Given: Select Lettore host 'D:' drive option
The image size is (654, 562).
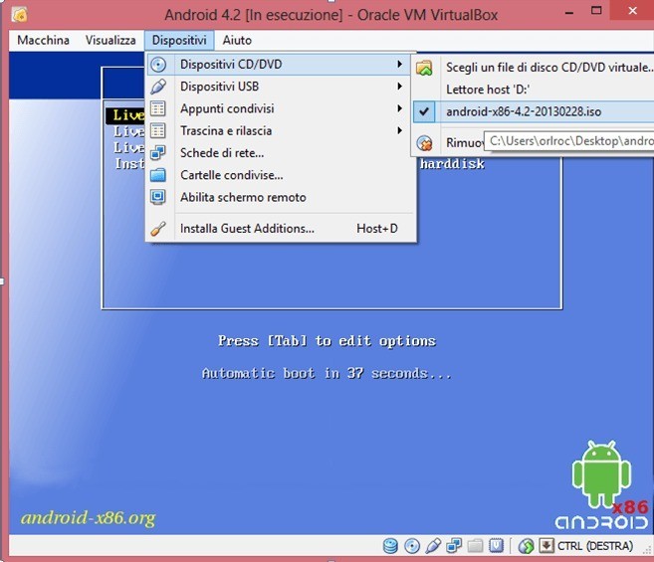Looking at the screenshot, I should [x=487, y=90].
